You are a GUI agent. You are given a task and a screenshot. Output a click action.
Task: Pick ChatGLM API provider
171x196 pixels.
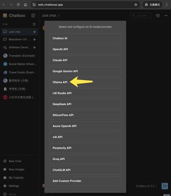coord(85,170)
